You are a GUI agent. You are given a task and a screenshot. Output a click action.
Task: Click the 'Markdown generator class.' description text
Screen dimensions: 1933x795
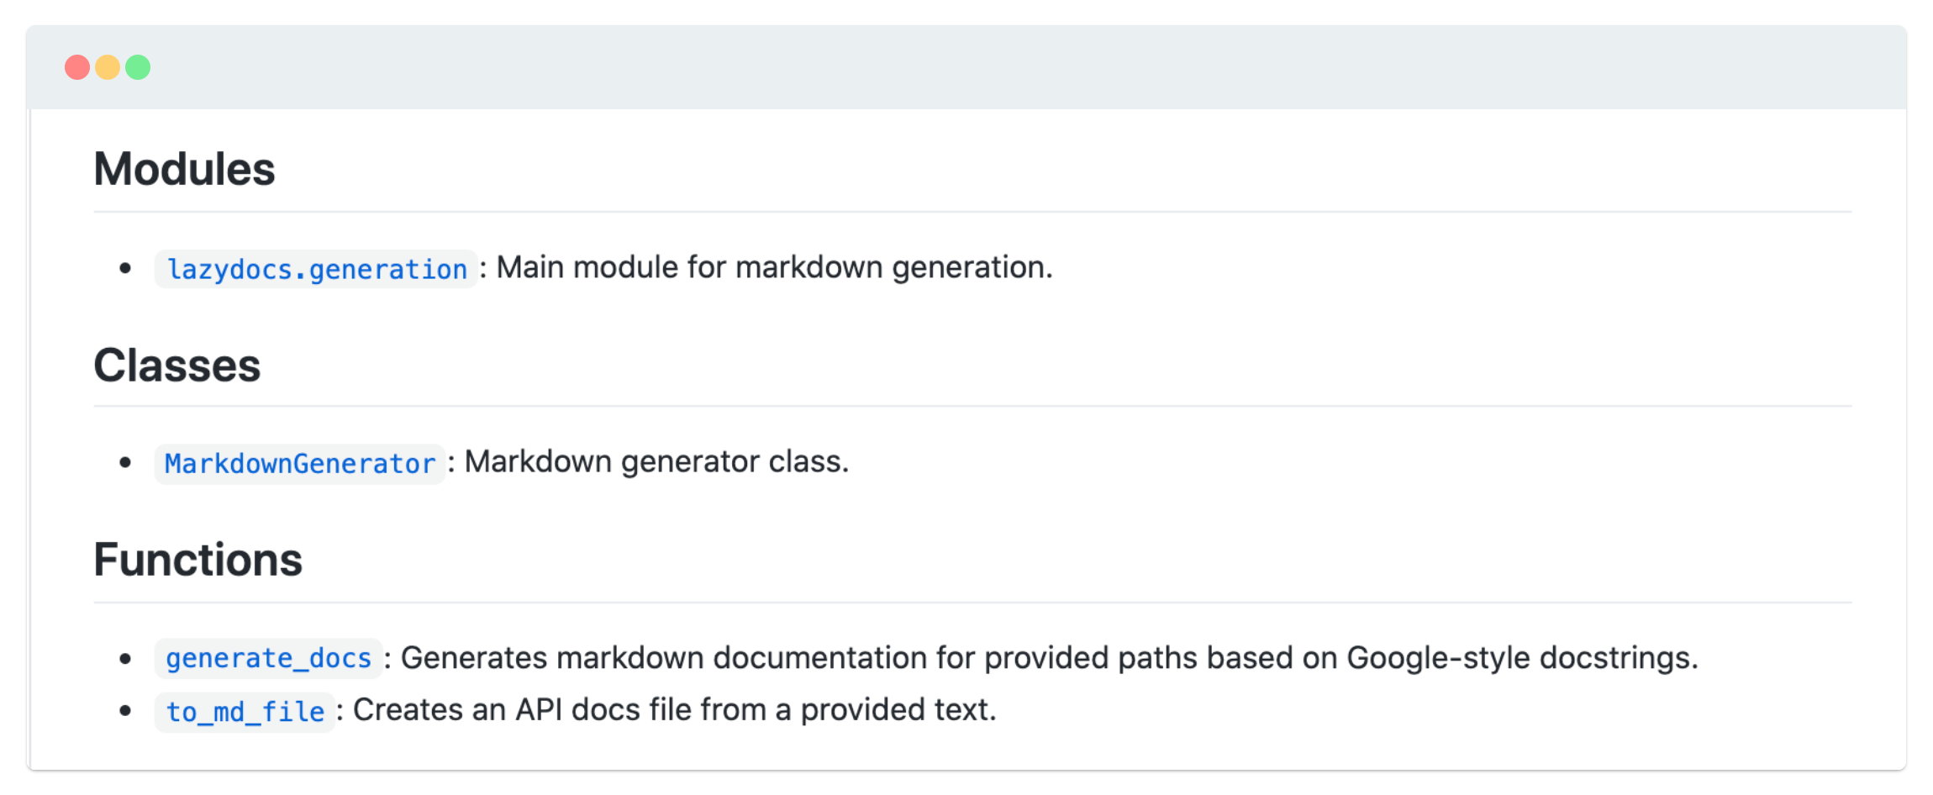pyautogui.click(x=656, y=461)
